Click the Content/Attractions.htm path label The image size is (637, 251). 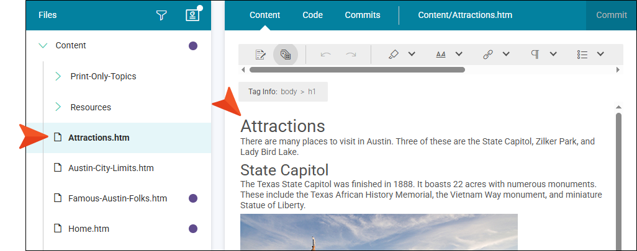coord(465,15)
